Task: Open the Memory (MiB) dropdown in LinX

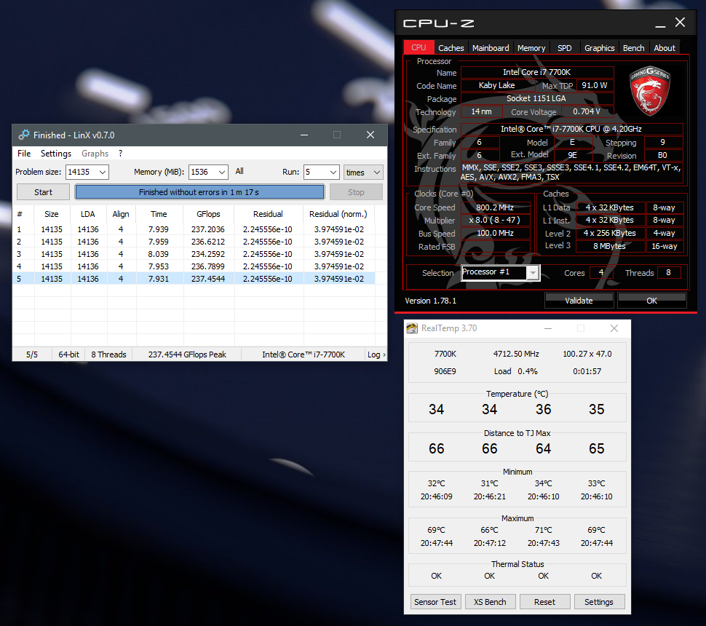Action: (222, 172)
